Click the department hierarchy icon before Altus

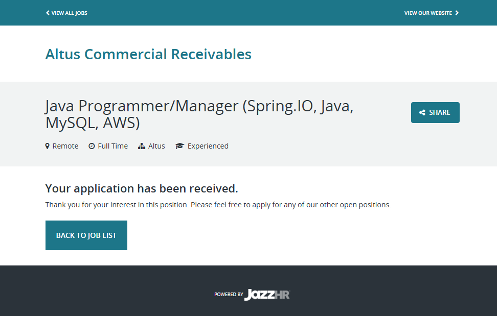point(142,146)
